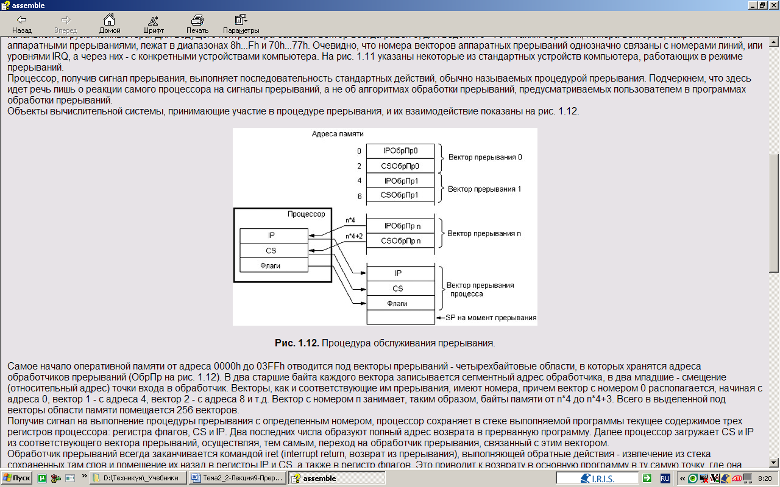Click the IPОбрПр1 memory cell
780x487 pixels.
pyautogui.click(x=400, y=181)
